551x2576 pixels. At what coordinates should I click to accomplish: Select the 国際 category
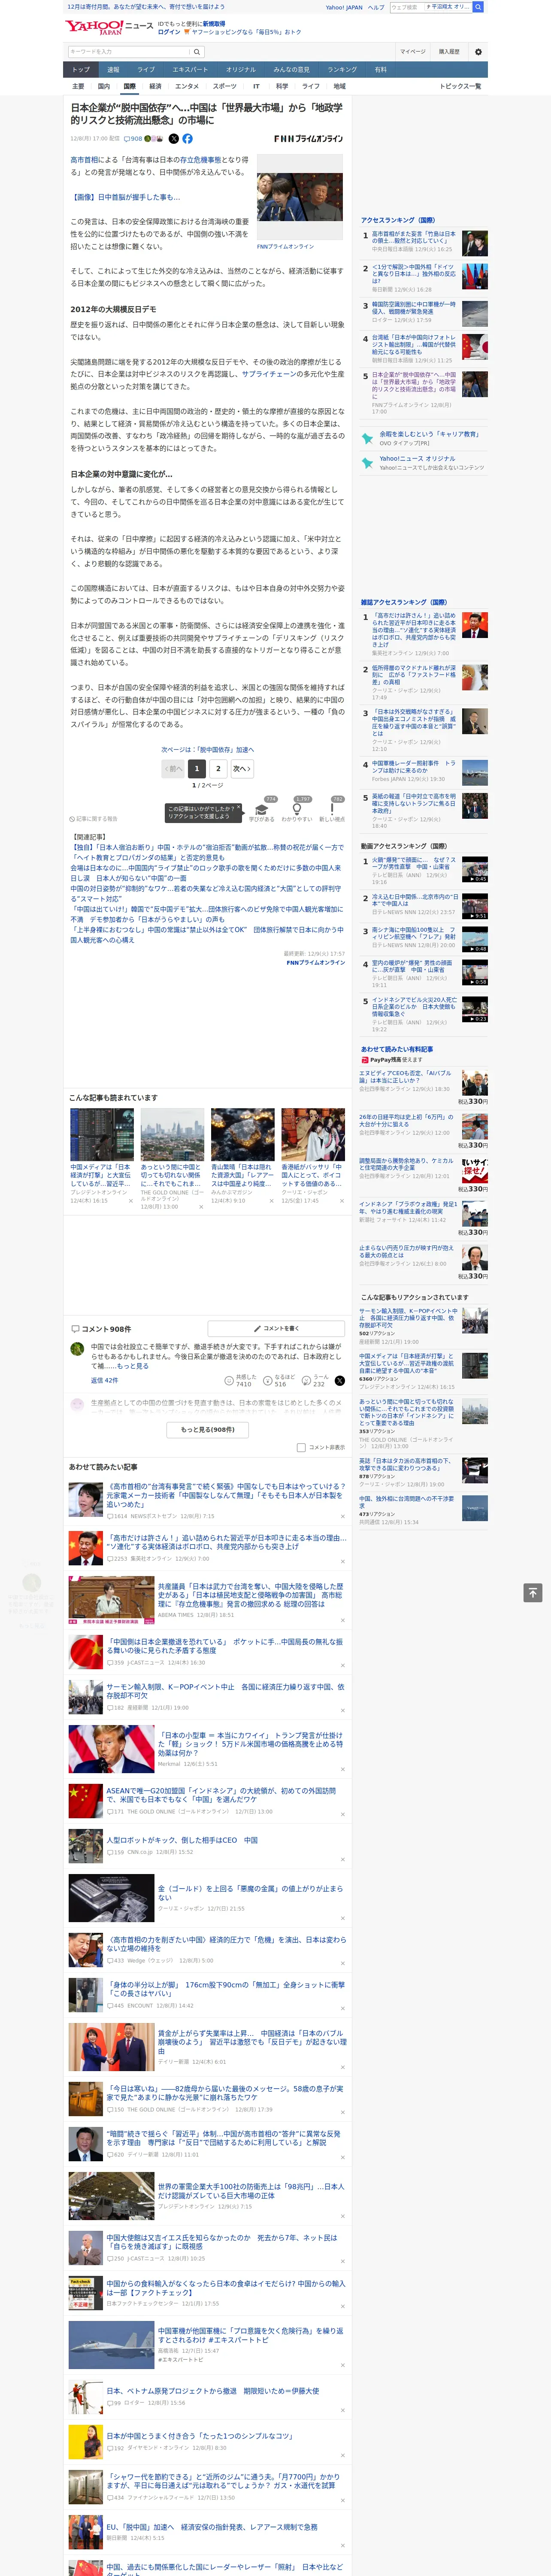[129, 86]
